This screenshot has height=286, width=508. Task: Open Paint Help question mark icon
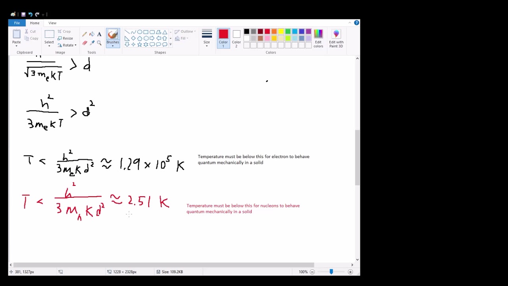(x=356, y=23)
